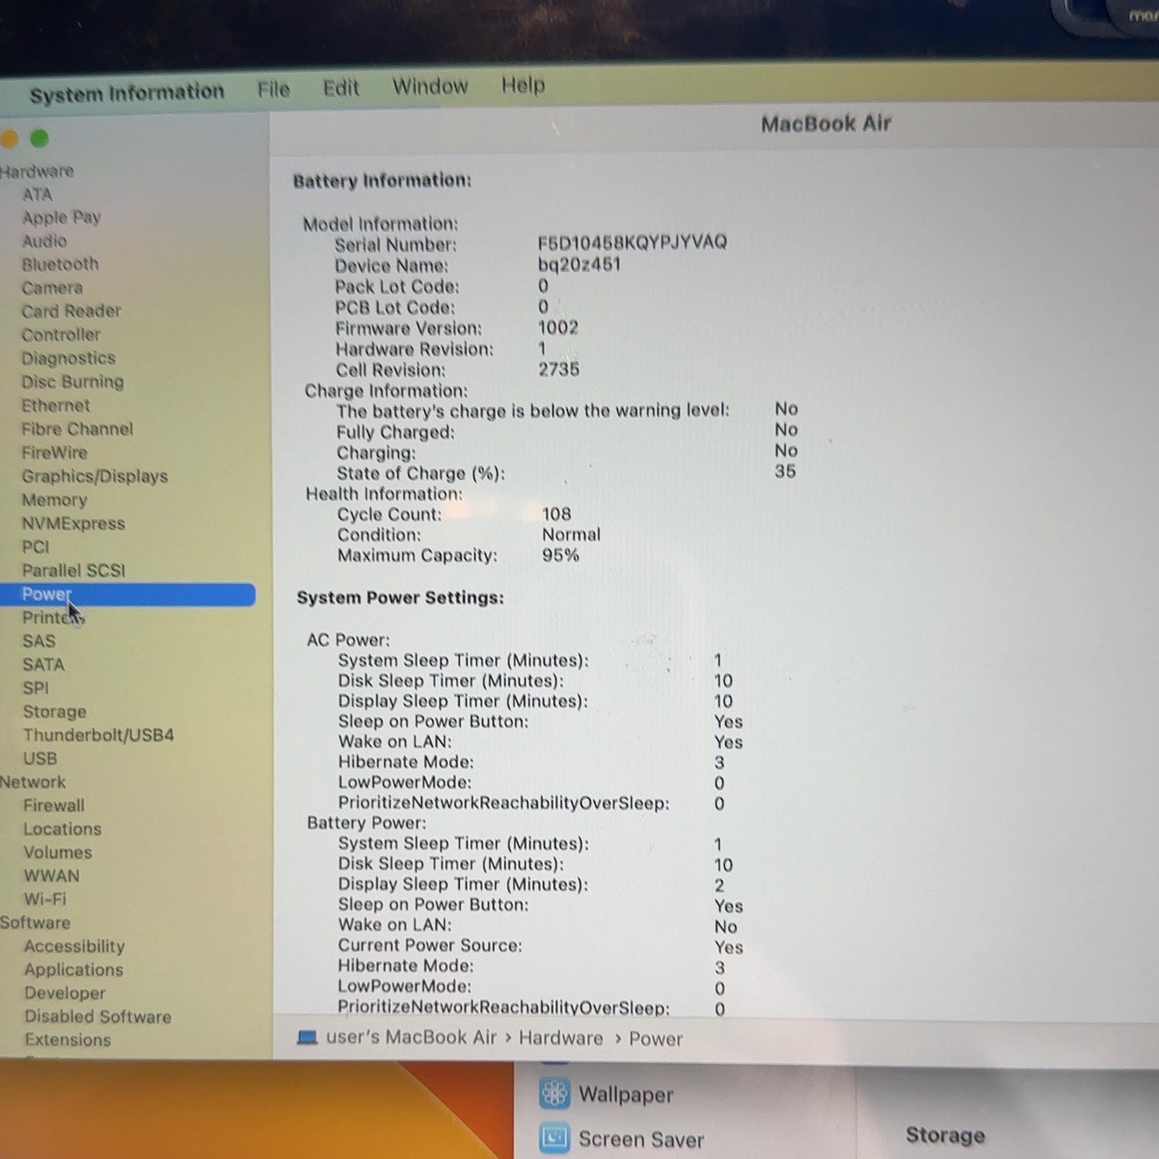Click the Battery Information heading
The height and width of the screenshot is (1159, 1159).
pyautogui.click(x=382, y=181)
